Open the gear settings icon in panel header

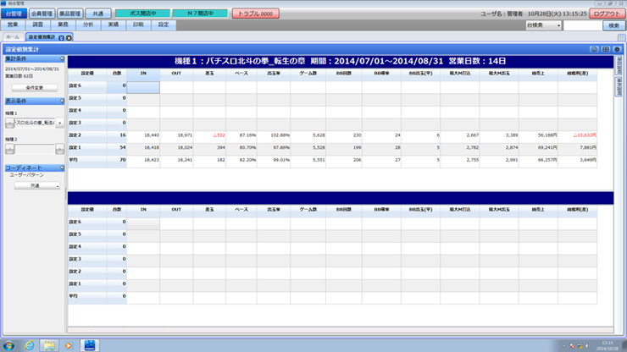(617, 49)
